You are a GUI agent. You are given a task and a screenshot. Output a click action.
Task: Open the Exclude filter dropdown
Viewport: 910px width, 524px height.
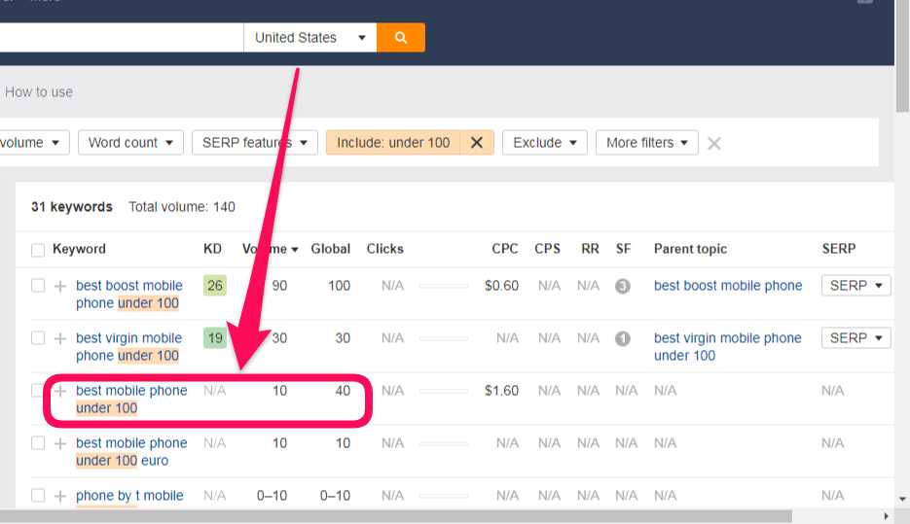click(544, 143)
